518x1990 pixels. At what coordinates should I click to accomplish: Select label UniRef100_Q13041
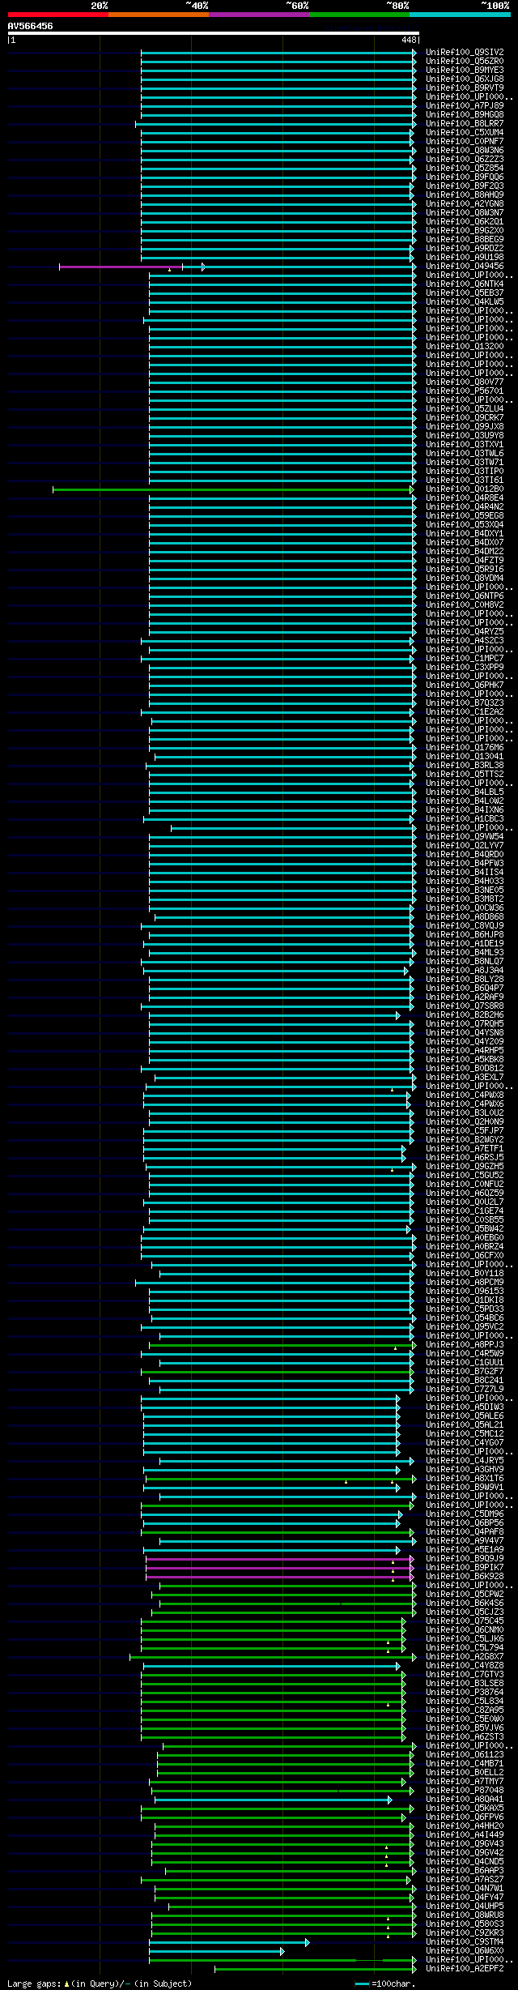[x=465, y=756]
